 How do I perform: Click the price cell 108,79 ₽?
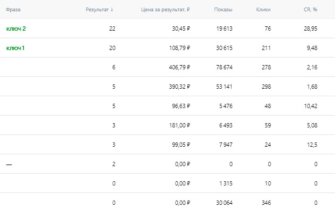coord(179,48)
